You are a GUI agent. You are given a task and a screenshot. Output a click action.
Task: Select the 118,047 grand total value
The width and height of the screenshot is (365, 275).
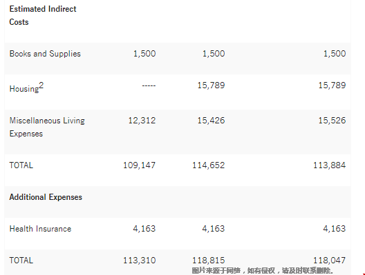[x=330, y=261]
